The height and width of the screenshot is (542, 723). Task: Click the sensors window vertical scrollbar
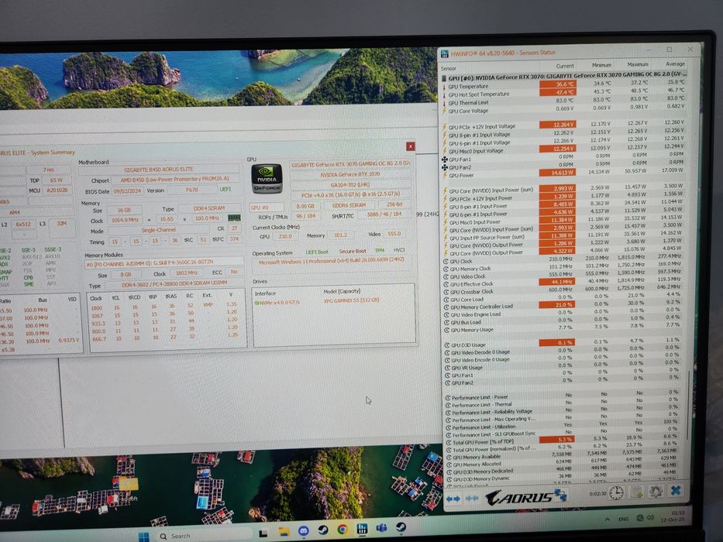tap(689, 406)
